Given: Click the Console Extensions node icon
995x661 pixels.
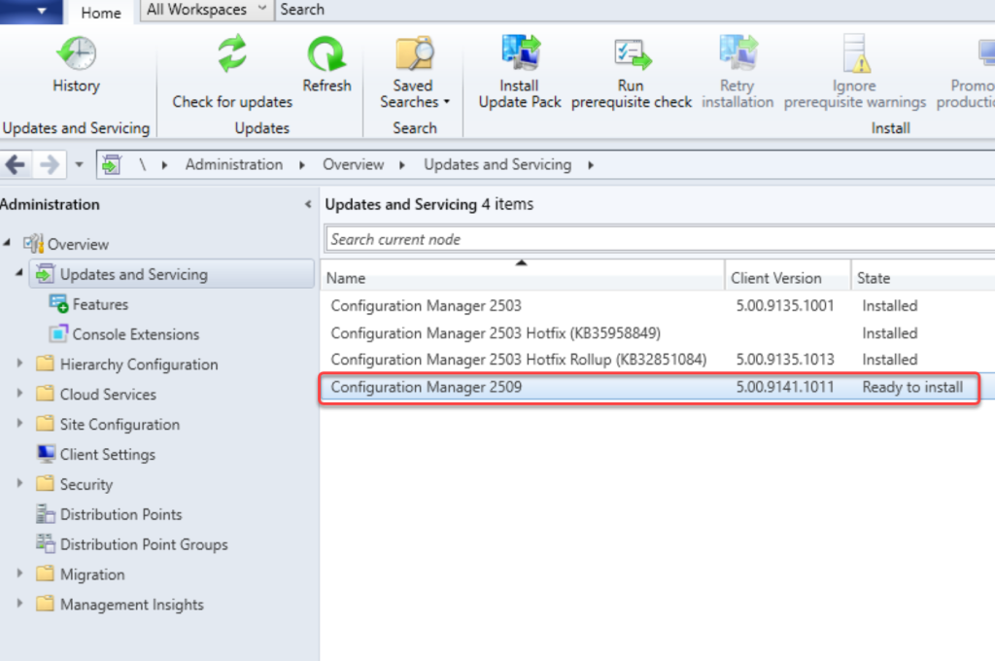Looking at the screenshot, I should 58,334.
